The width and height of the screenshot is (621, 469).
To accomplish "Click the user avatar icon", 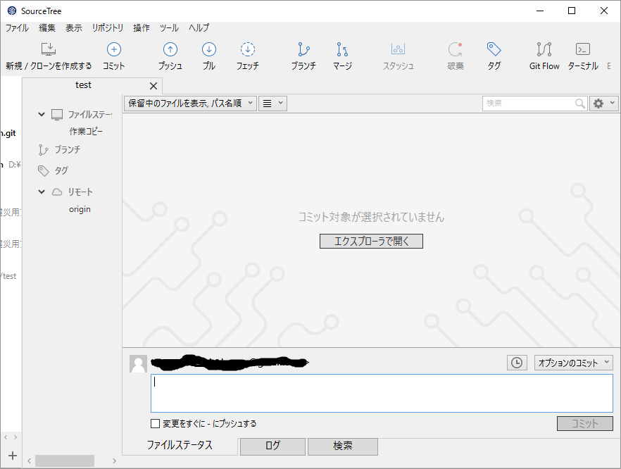I will tap(138, 363).
